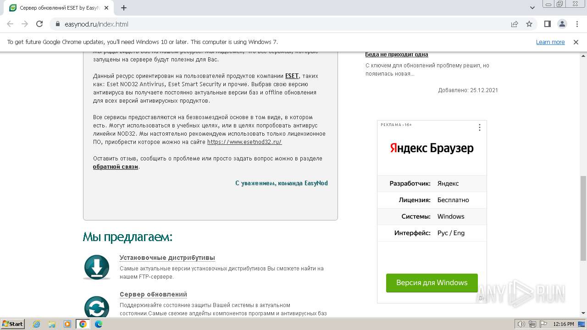Viewport: 587px width, 330px height.
Task: Open the обратной связи feedback link
Action: (116, 166)
